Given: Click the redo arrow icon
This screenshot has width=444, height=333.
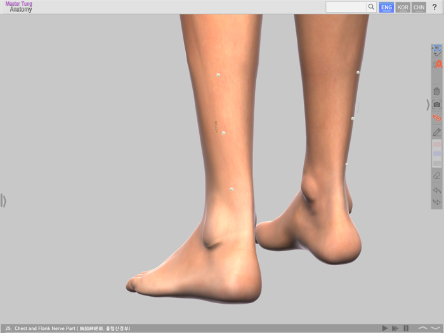Looking at the screenshot, I should pos(437,202).
